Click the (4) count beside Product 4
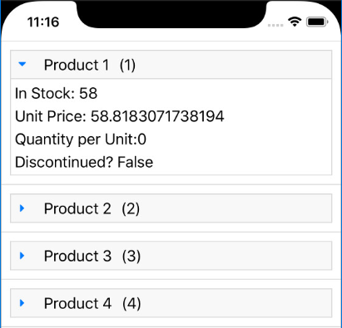342x328 pixels. pyautogui.click(x=131, y=304)
